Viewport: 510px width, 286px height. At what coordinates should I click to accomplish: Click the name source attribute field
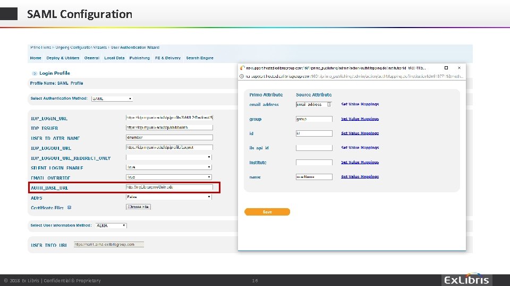pos(314,177)
